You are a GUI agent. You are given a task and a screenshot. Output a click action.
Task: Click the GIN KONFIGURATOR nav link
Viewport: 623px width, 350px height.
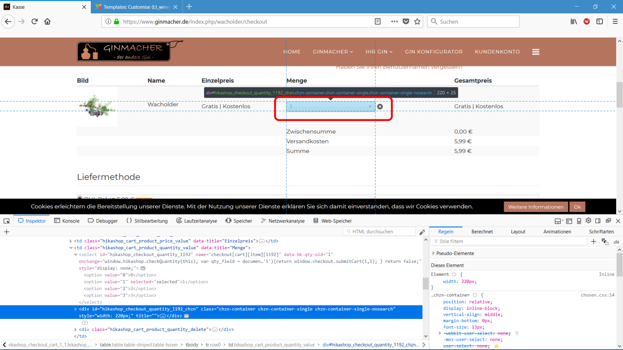click(x=434, y=52)
